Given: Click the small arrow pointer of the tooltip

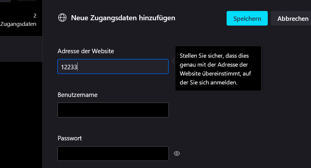Looking at the screenshot, I should [x=173, y=61].
